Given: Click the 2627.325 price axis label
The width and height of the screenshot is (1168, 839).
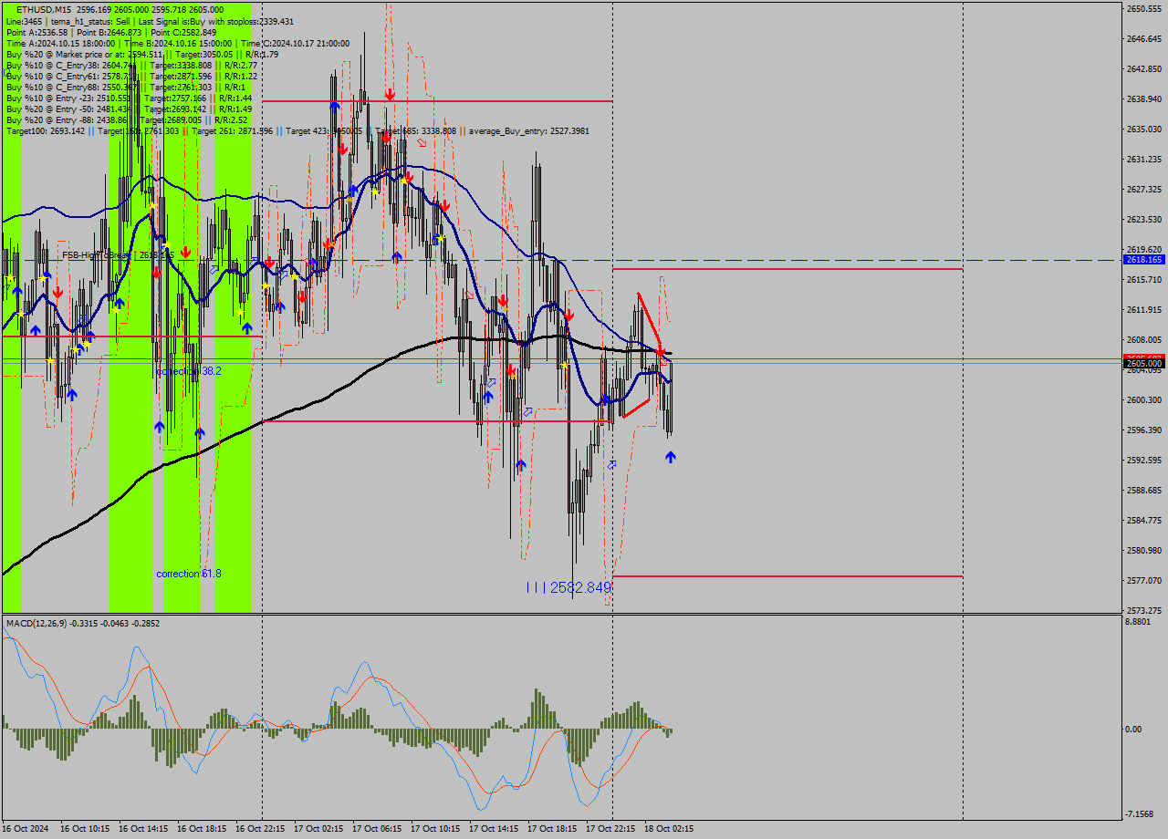Looking at the screenshot, I should click(x=1144, y=189).
